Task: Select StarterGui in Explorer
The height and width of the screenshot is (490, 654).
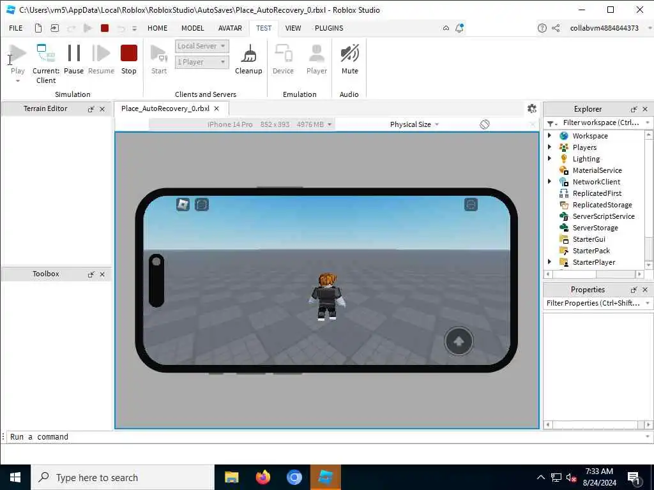Action: click(588, 239)
